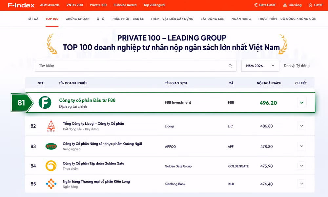Select the NGÂN HÀNG tab
This screenshot has height=197, width=328.
tap(241, 19)
